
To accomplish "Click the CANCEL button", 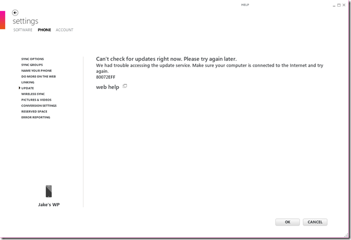I will pyautogui.click(x=315, y=222).
